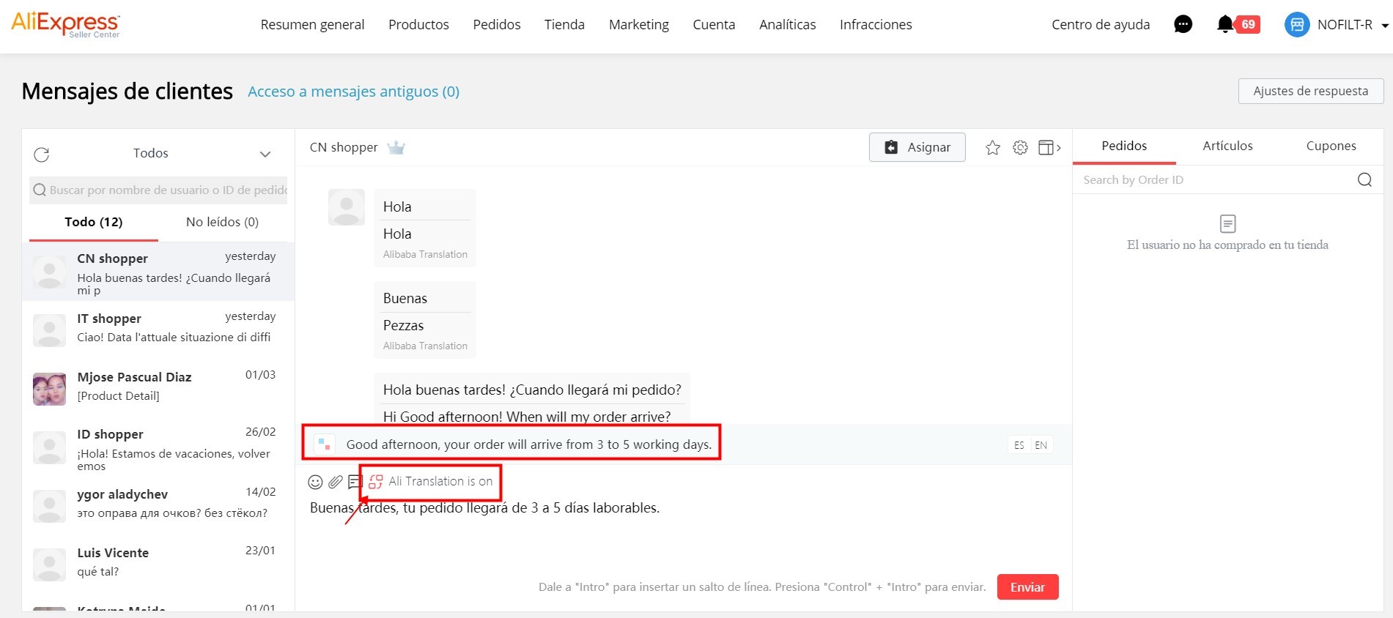Open the Analíticas menu

[788, 24]
